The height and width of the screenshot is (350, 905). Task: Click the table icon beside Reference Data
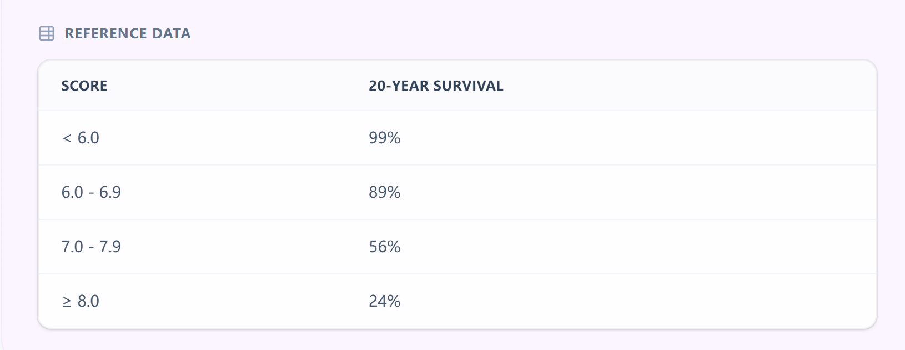47,33
